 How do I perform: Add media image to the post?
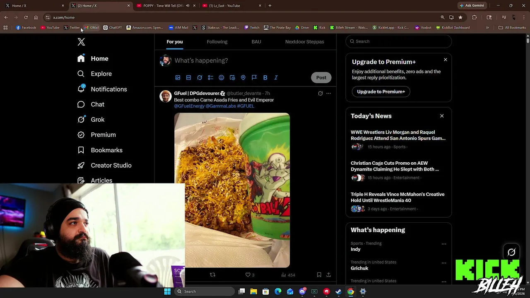pyautogui.click(x=178, y=77)
